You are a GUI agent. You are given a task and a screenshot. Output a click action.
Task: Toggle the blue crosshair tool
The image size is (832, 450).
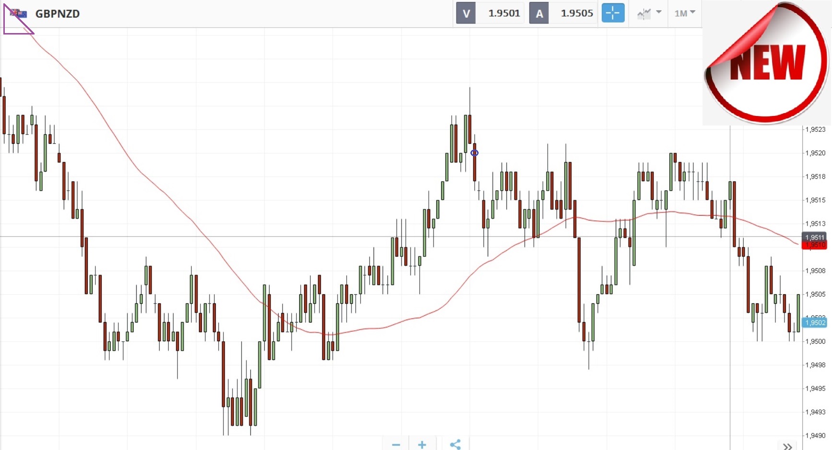click(x=613, y=13)
